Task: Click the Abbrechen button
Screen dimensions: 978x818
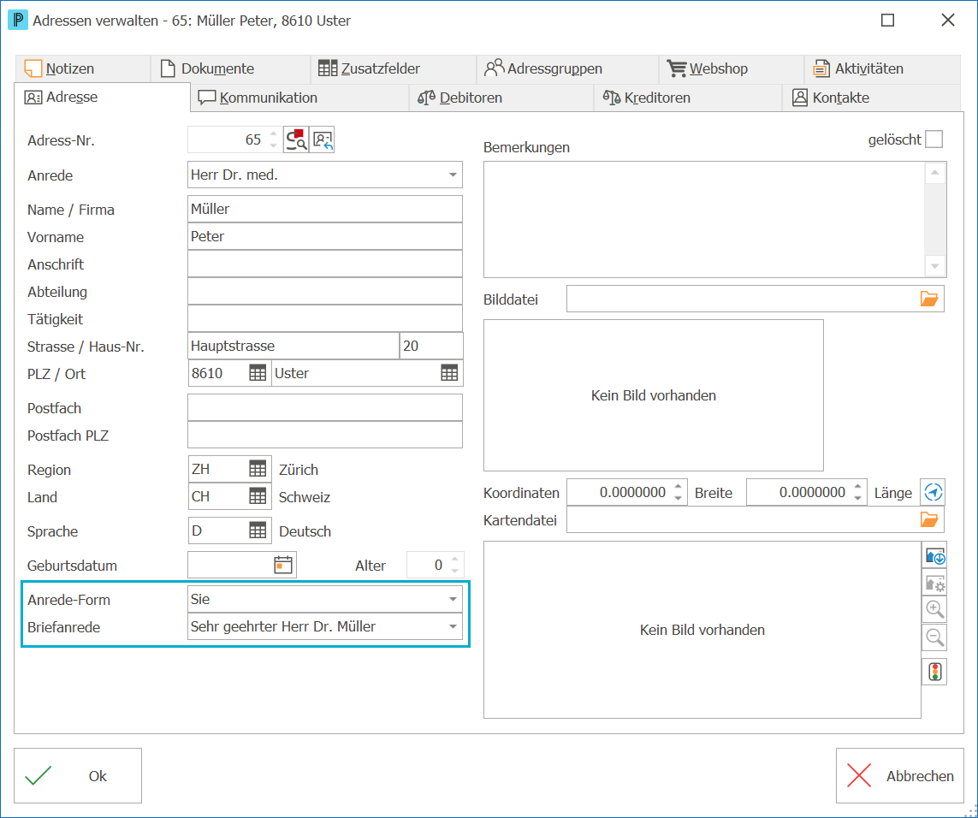Action: 900,775
